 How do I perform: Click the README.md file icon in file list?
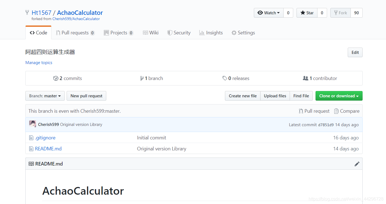(31, 149)
